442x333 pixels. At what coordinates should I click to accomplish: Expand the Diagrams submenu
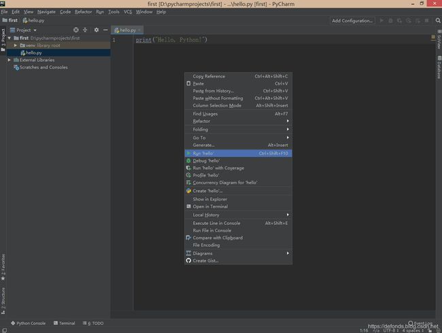[x=238, y=253]
